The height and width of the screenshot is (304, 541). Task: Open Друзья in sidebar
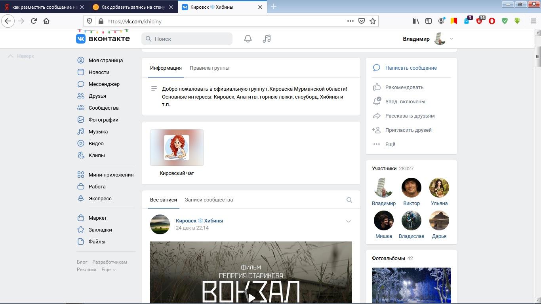[x=97, y=96]
